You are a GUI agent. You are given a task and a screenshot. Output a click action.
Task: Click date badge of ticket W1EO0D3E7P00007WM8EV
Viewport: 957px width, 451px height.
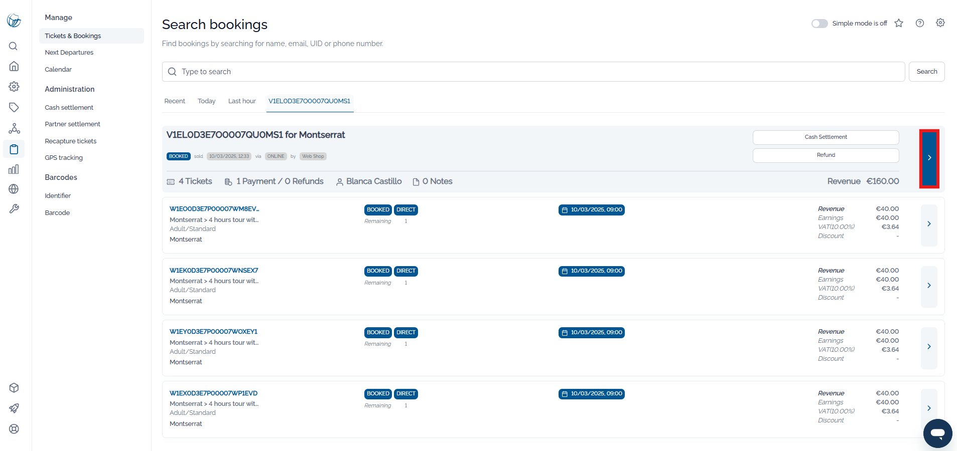pyautogui.click(x=592, y=210)
